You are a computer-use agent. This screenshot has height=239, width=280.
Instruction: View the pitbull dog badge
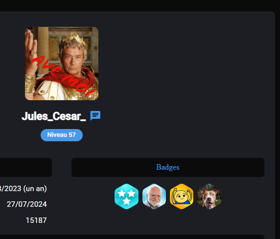[210, 196]
